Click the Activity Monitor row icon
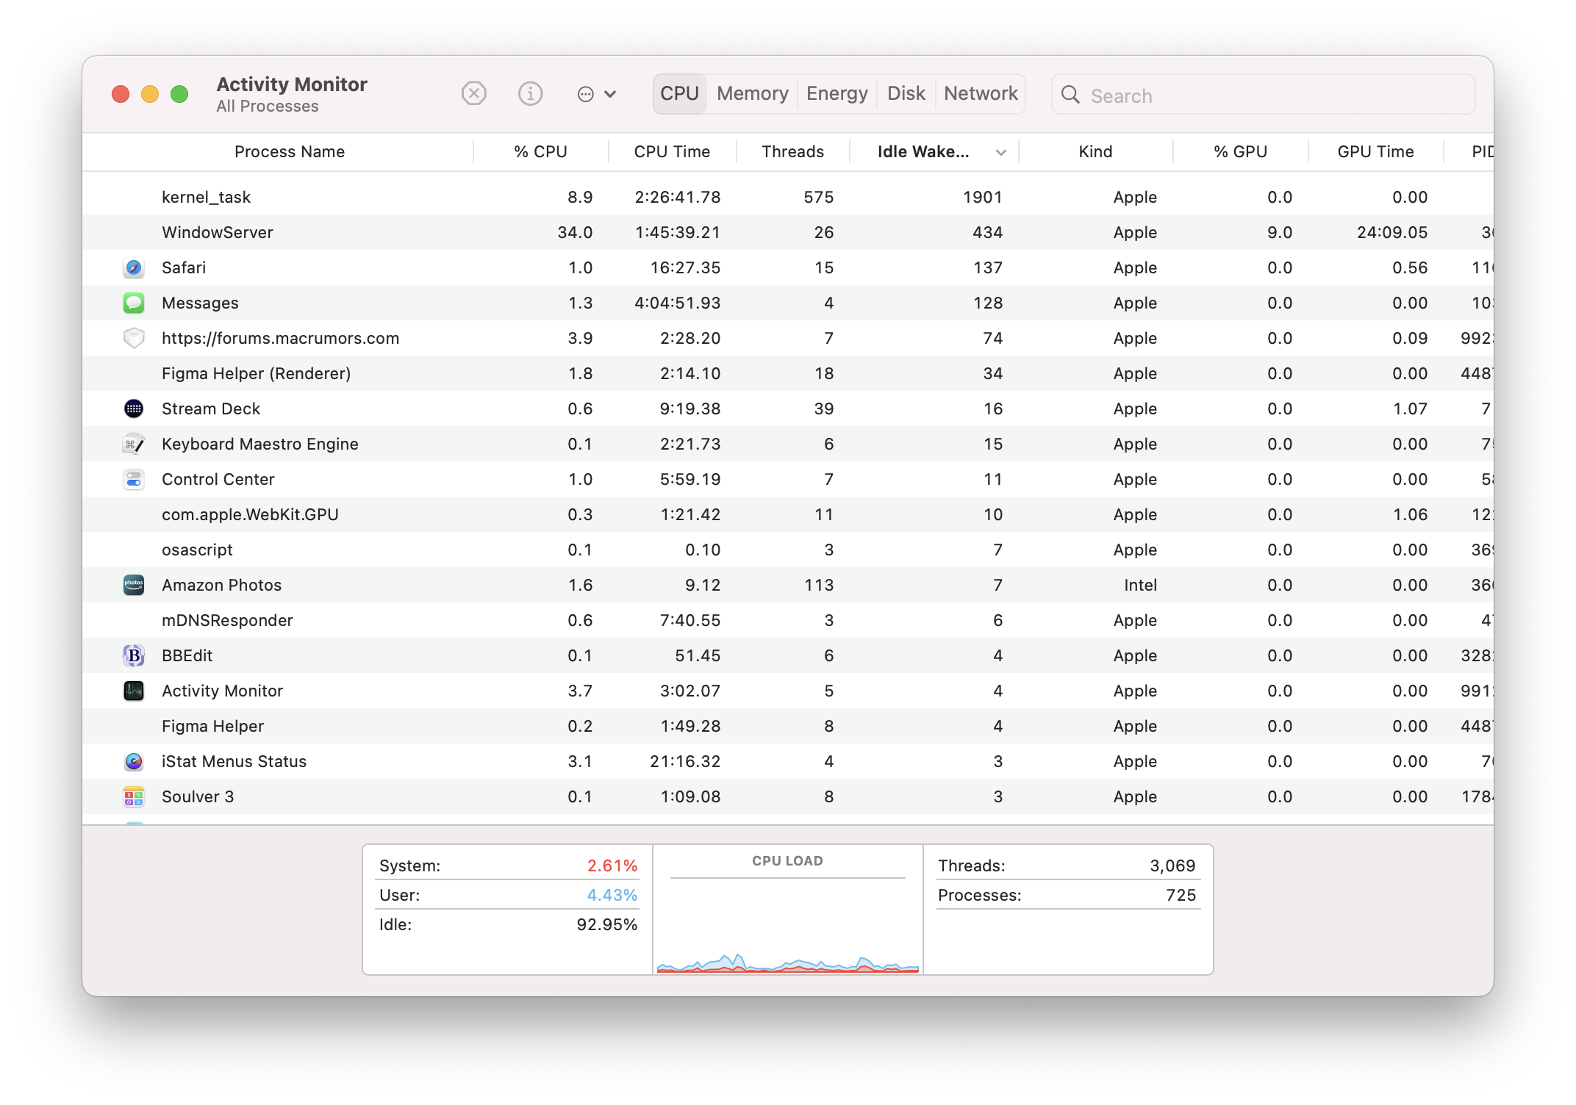The image size is (1576, 1105). pyautogui.click(x=134, y=691)
